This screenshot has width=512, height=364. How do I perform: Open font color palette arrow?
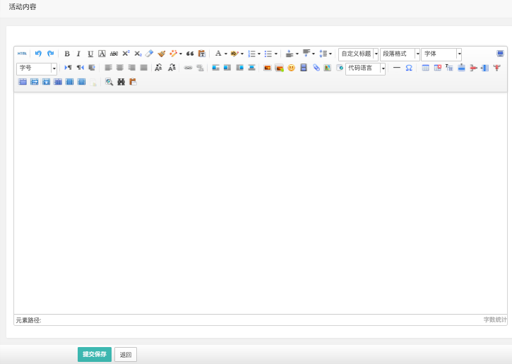click(225, 54)
